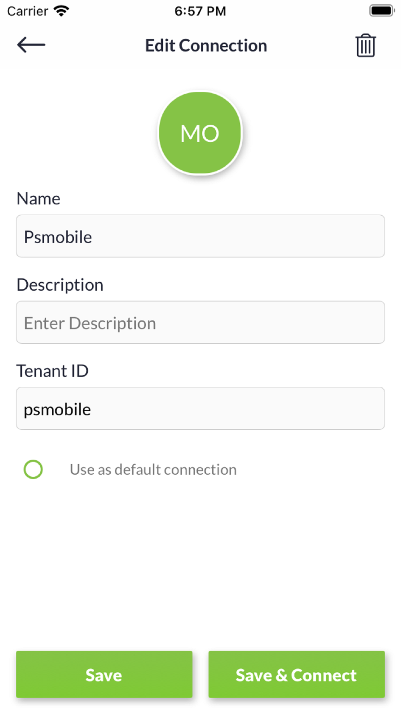Tap the Enter Description placeholder text
Image resolution: width=401 pixels, height=714 pixels.
90,323
